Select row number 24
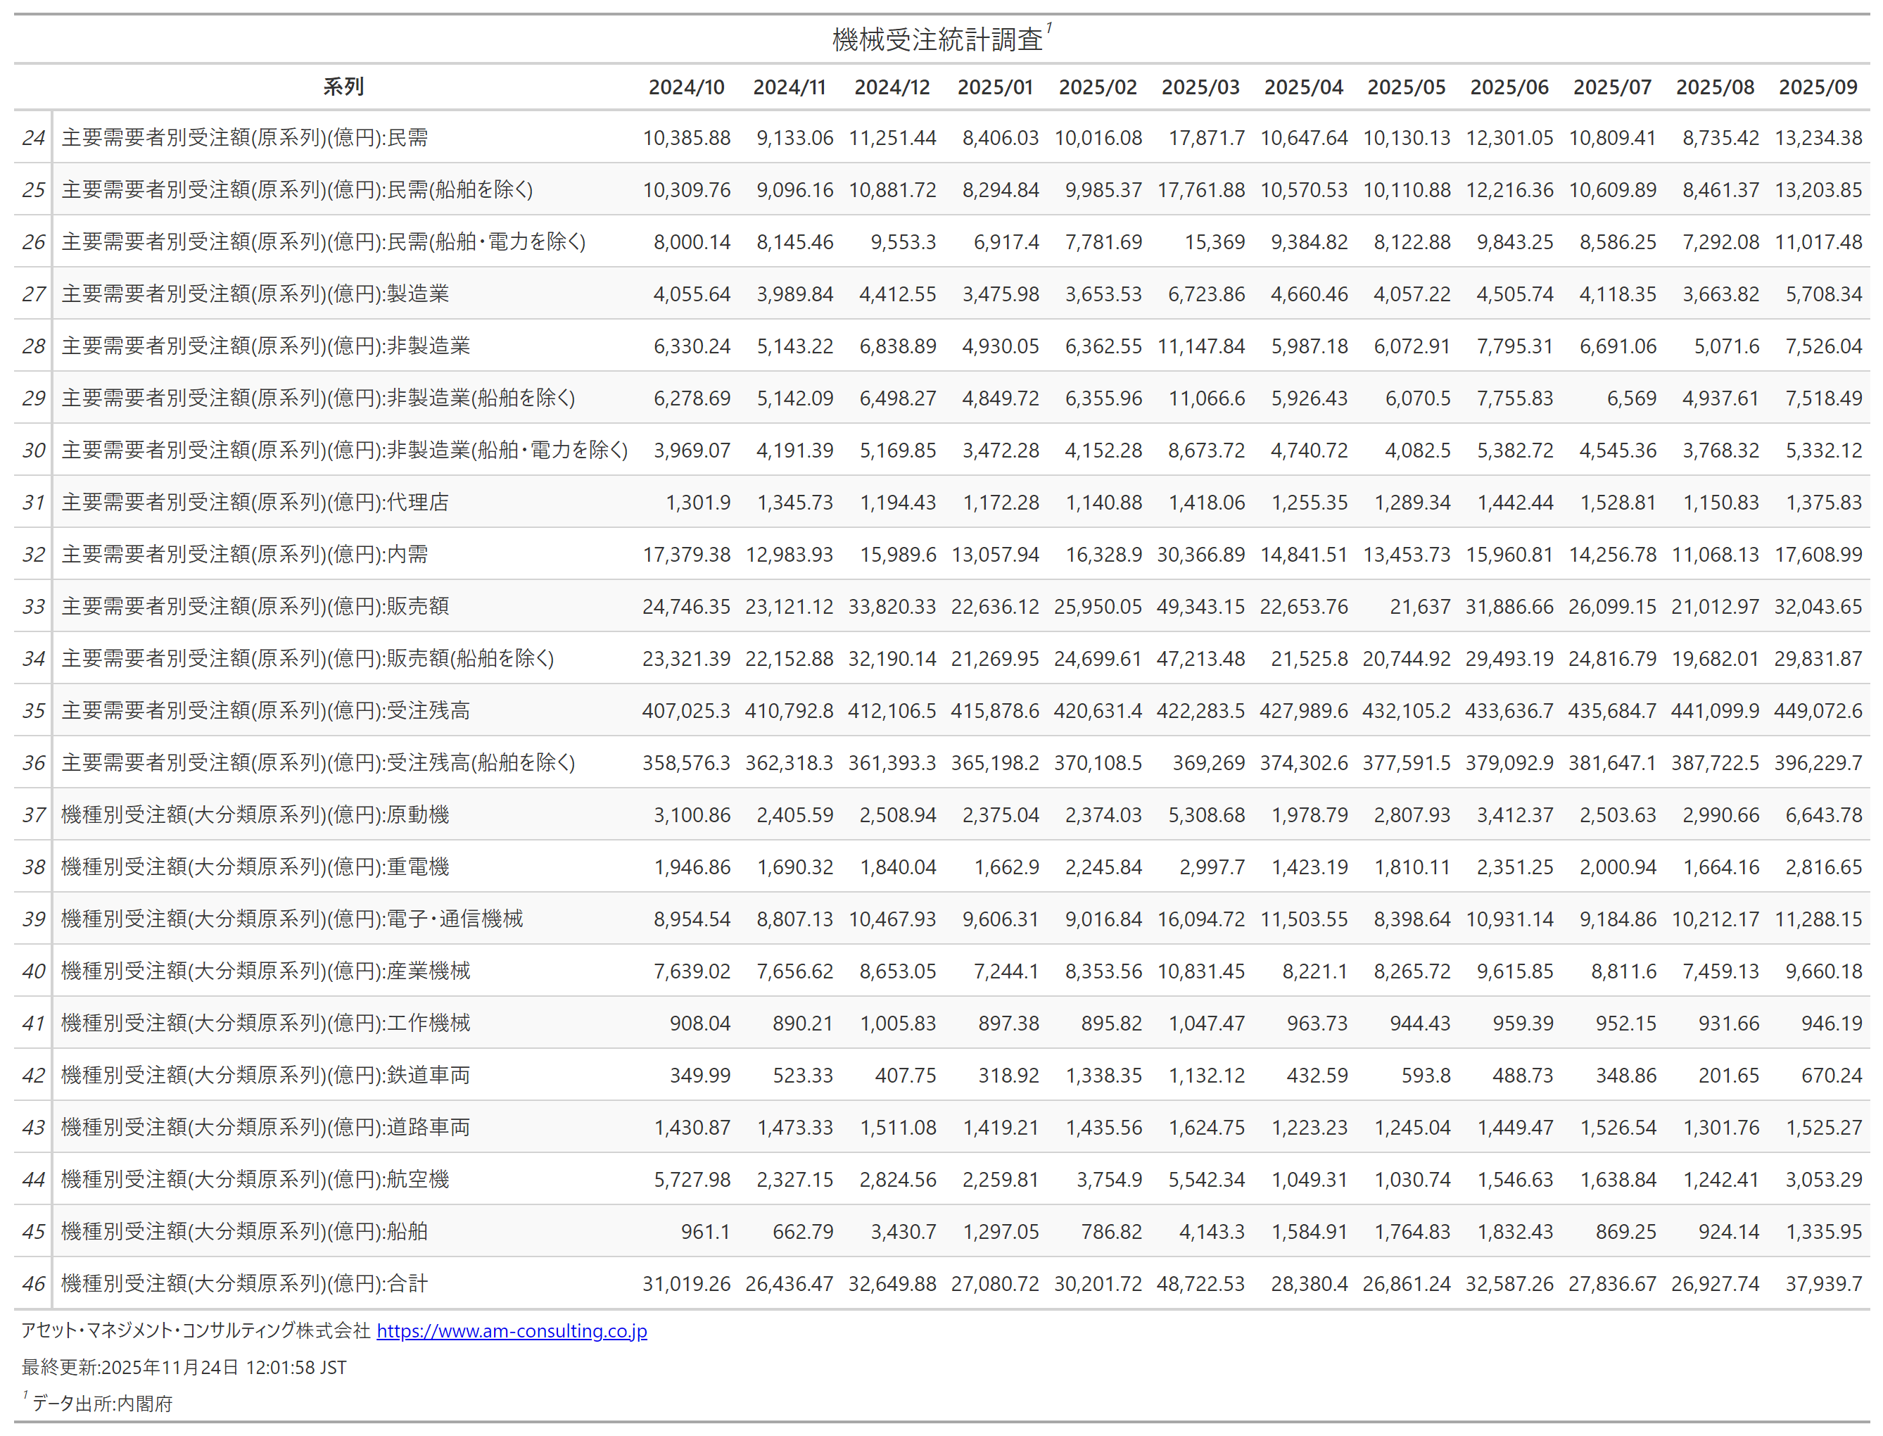This screenshot has width=1883, height=1436. coord(33,138)
